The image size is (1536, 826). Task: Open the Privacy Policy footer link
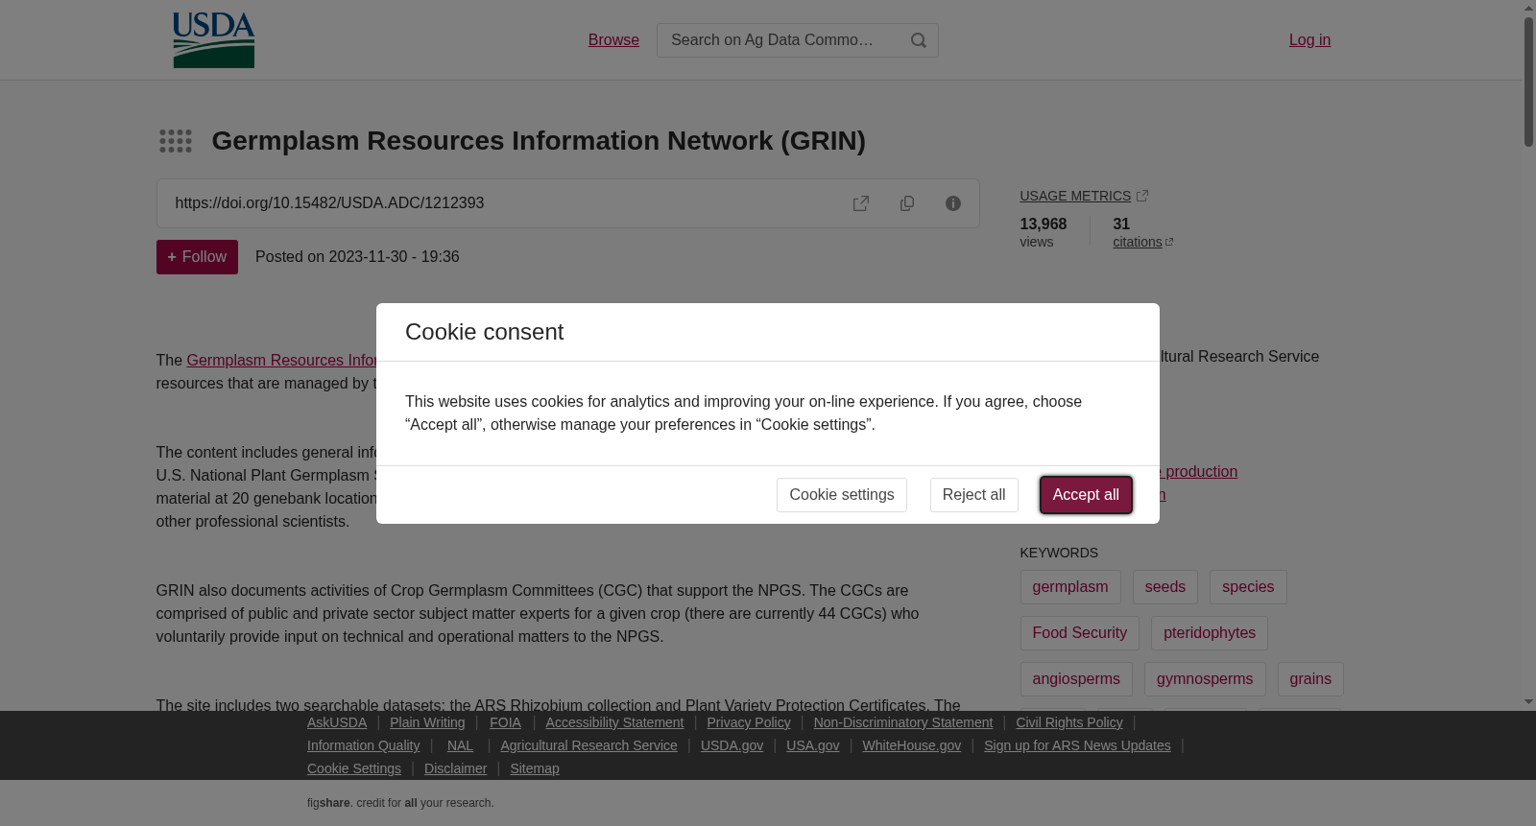[x=749, y=722]
